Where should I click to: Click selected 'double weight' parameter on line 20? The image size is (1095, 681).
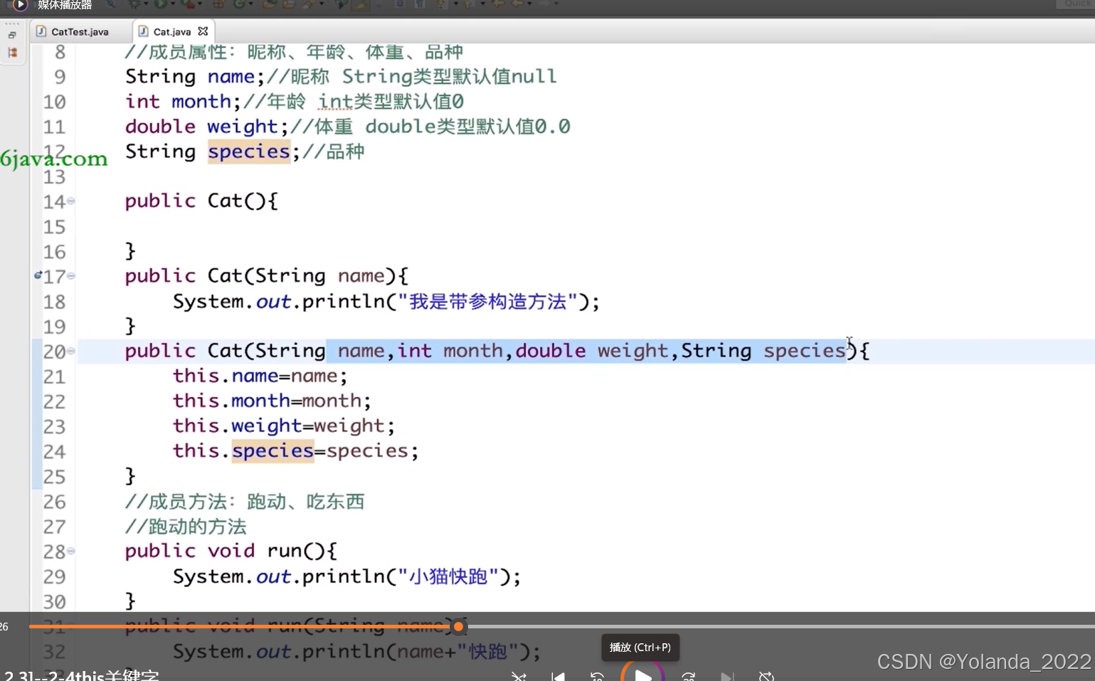click(x=592, y=351)
